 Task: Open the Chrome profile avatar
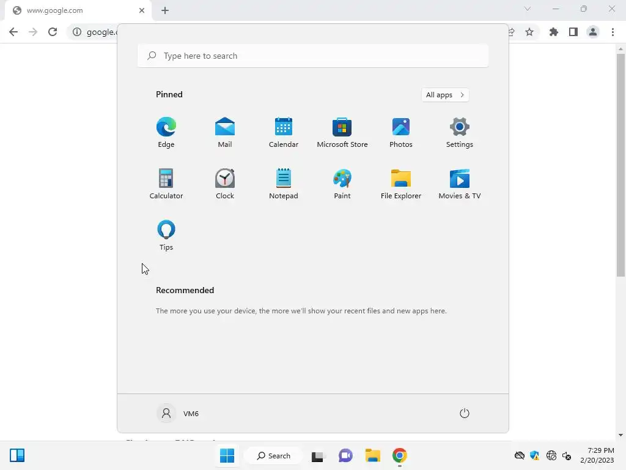pos(593,32)
